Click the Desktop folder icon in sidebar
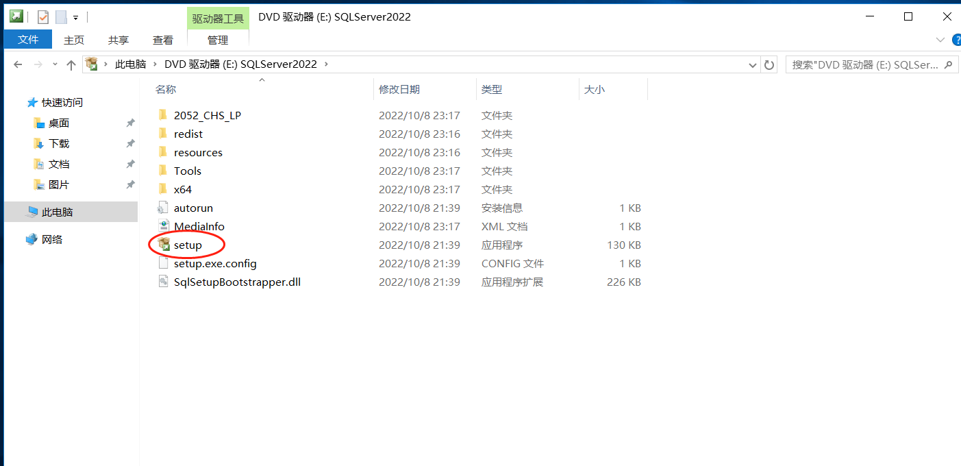961x466 pixels. (39, 123)
